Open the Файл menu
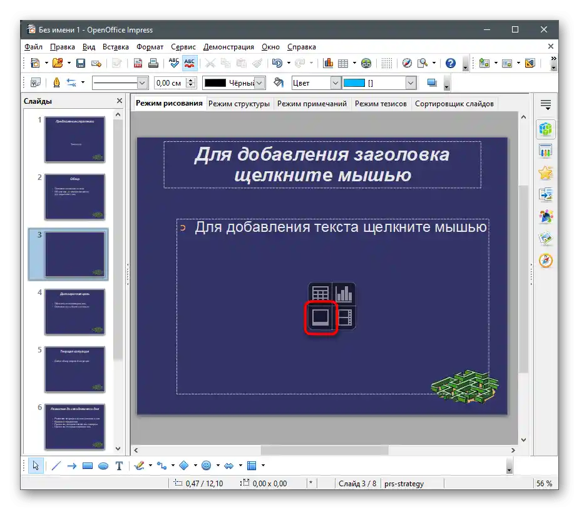This screenshot has width=579, height=510. coord(33,47)
